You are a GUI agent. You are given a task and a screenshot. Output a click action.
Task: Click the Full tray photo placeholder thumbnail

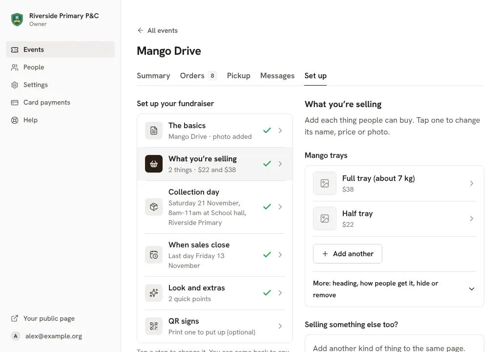click(325, 183)
